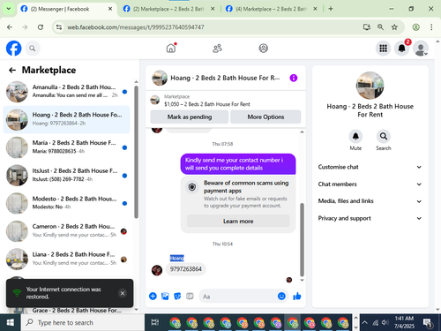Open Task View on the taskbar
The width and height of the screenshot is (441, 331).
click(155, 322)
